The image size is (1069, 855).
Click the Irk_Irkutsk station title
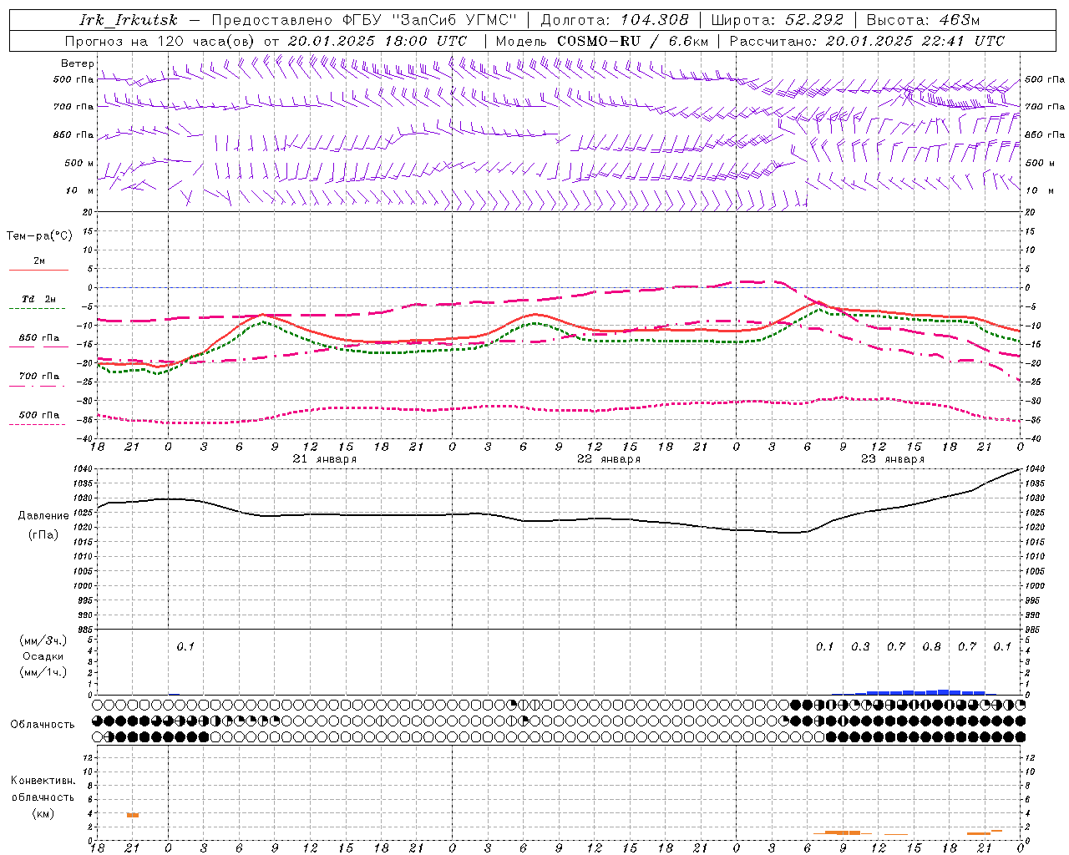point(129,20)
